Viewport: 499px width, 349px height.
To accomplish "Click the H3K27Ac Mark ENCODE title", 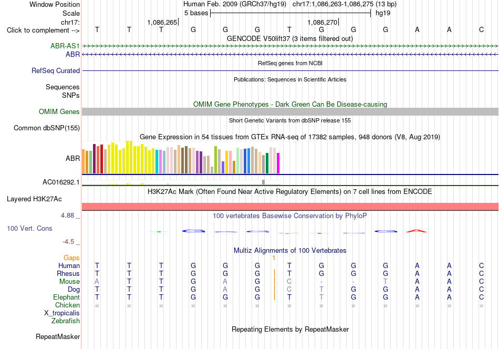I will pyautogui.click(x=289, y=191).
